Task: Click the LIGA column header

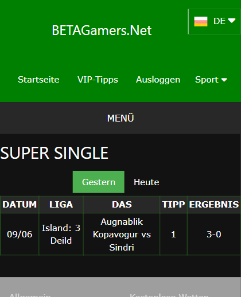Action: click(61, 205)
